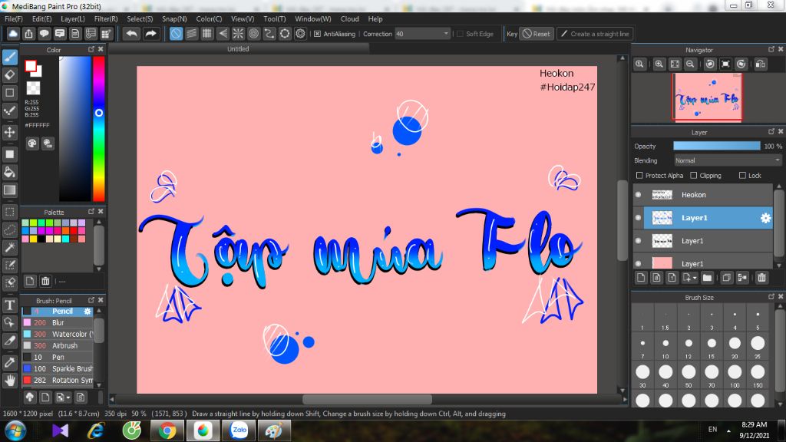Hide the Heokon layer
Screen dimensions: 786x442
(638, 195)
